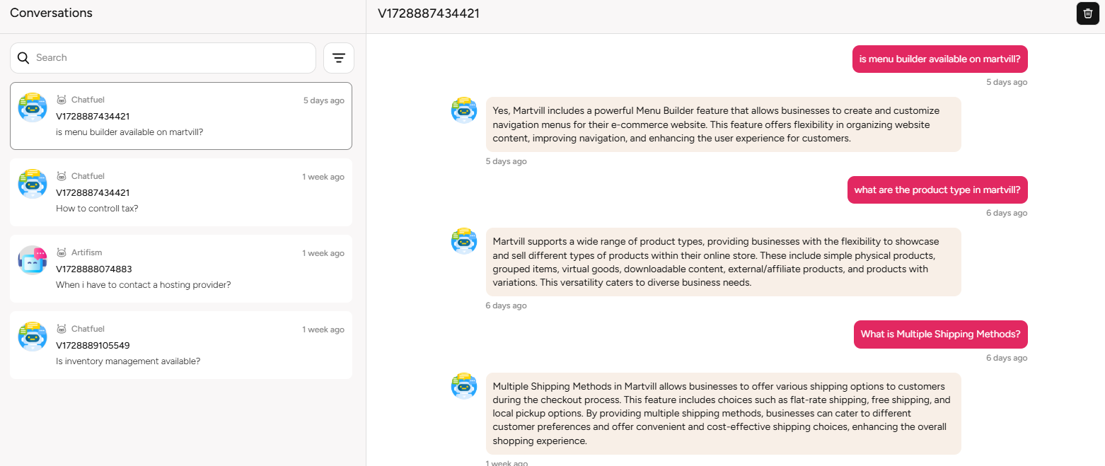Click 'what are the product type' message bubble
Viewport: 1105px width, 466px height.
[937, 190]
